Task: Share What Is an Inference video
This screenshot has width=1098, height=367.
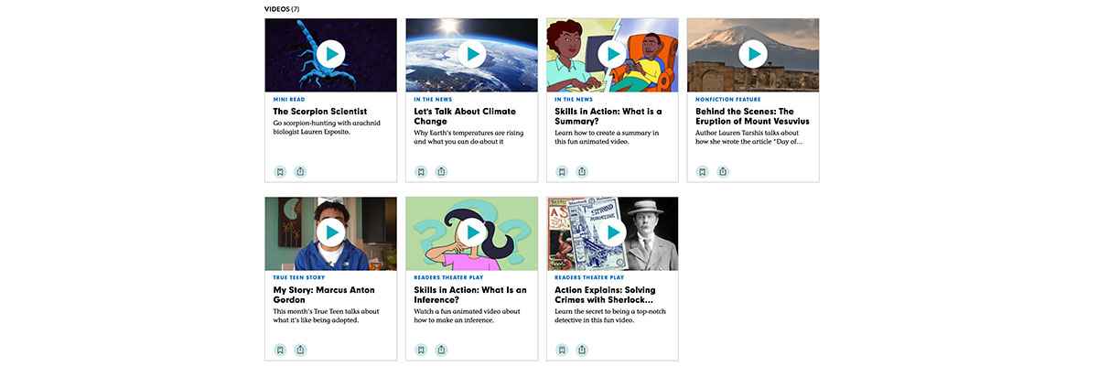Action: [x=441, y=350]
